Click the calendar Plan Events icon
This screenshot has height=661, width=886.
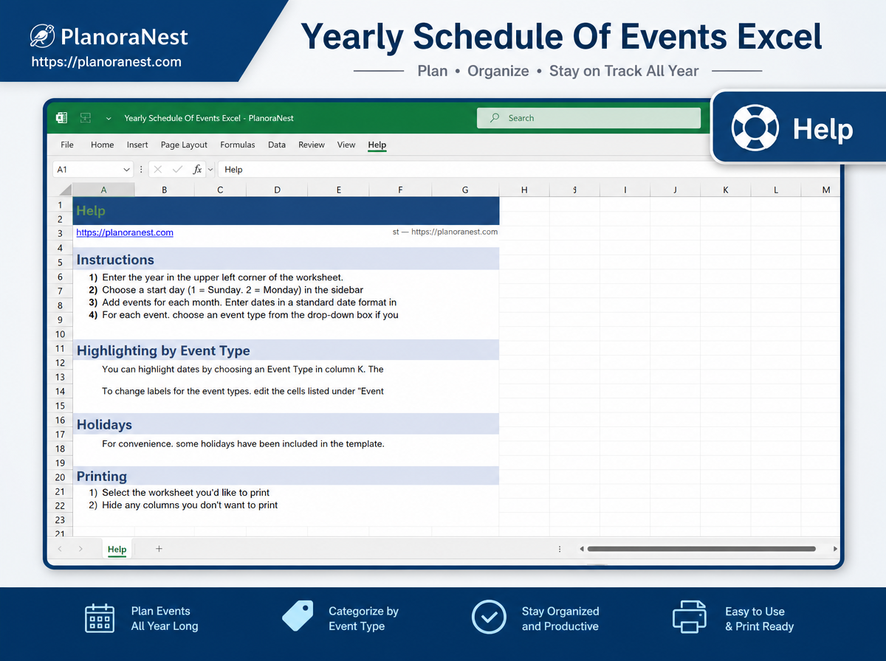point(100,617)
